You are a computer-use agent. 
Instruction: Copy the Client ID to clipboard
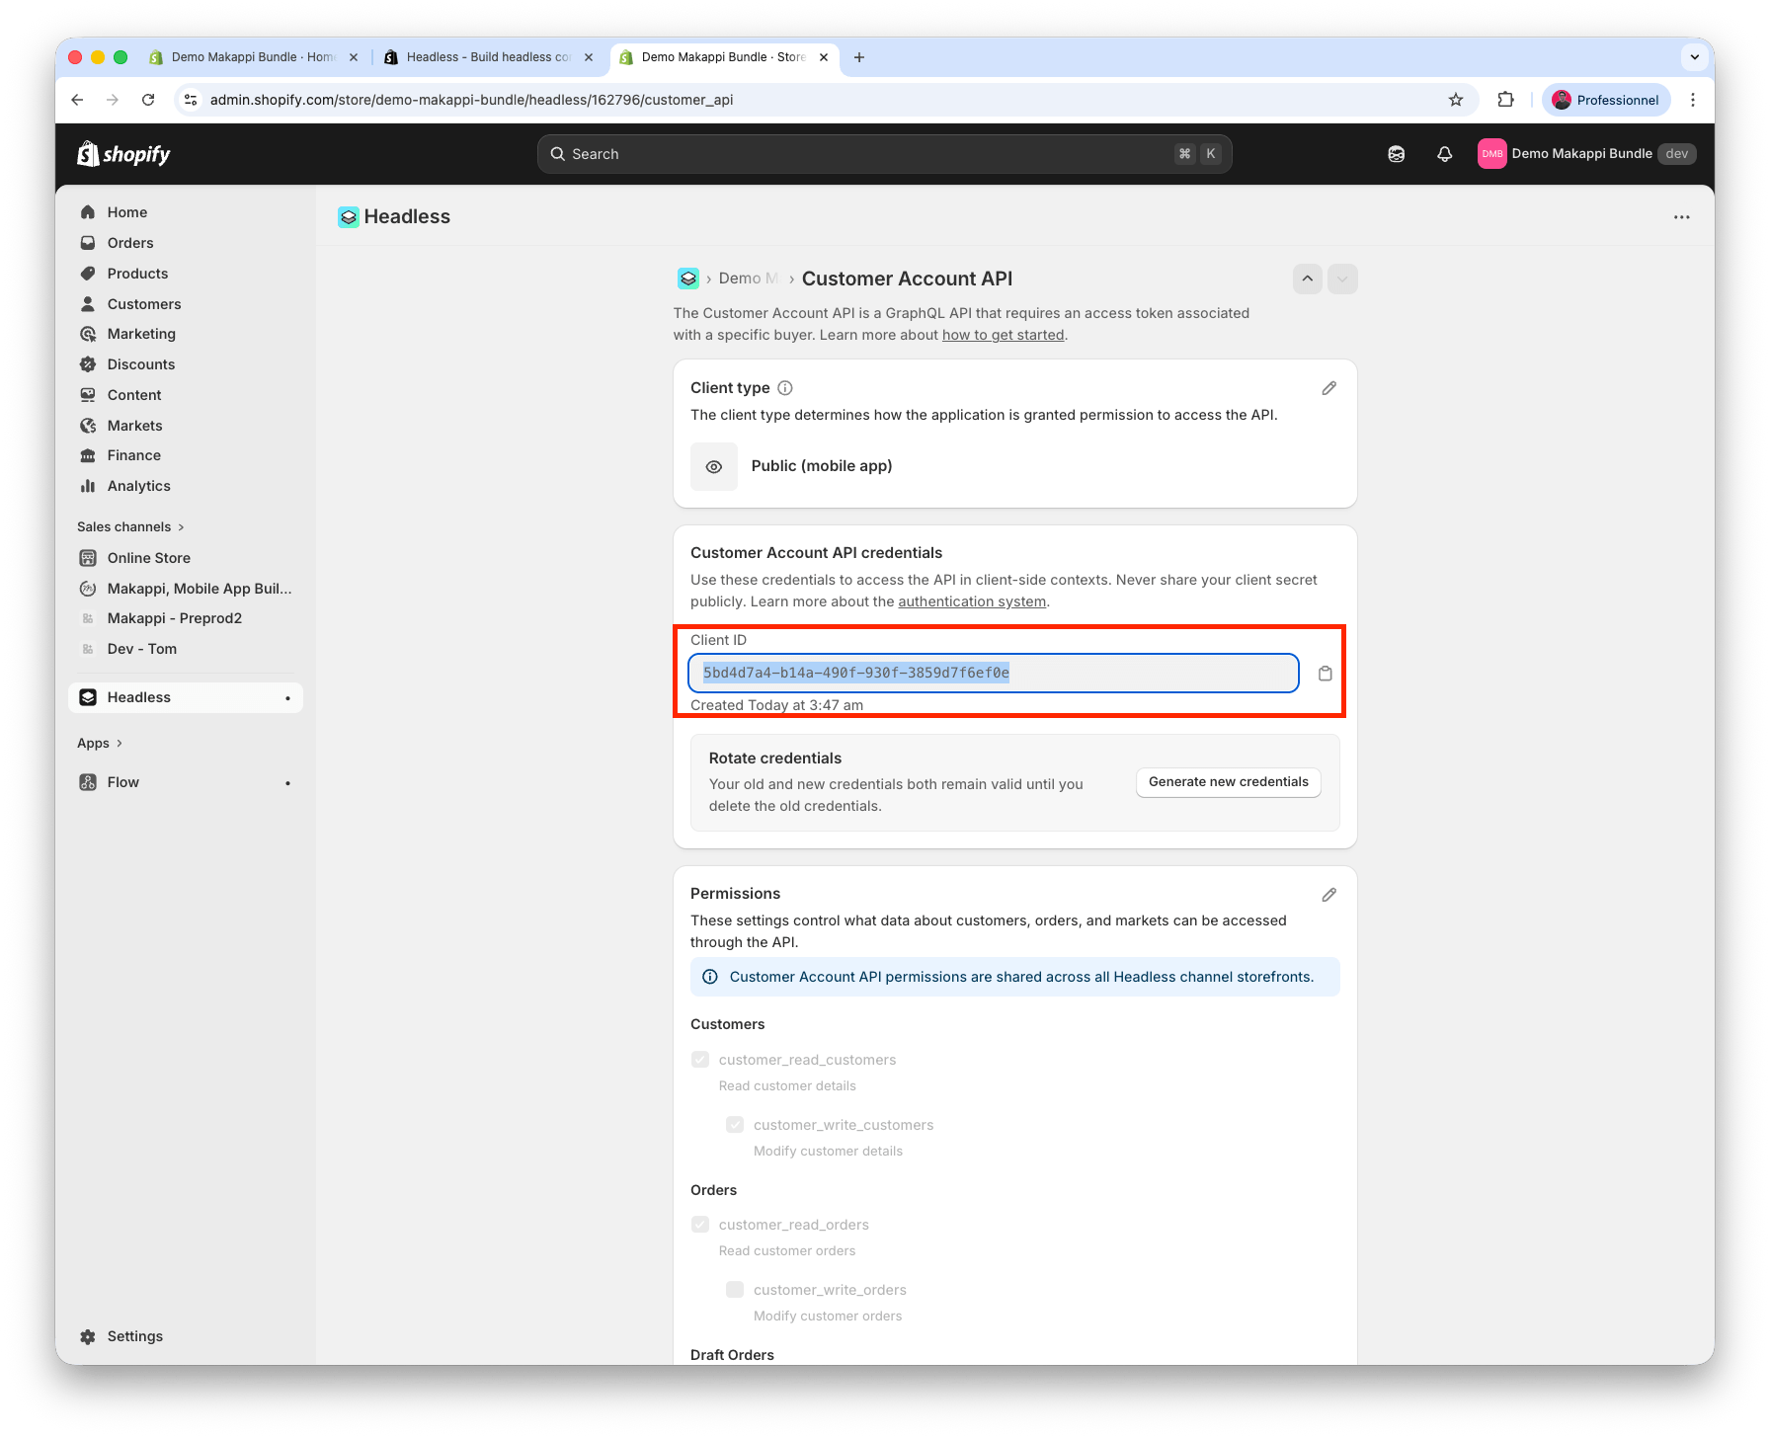point(1325,674)
